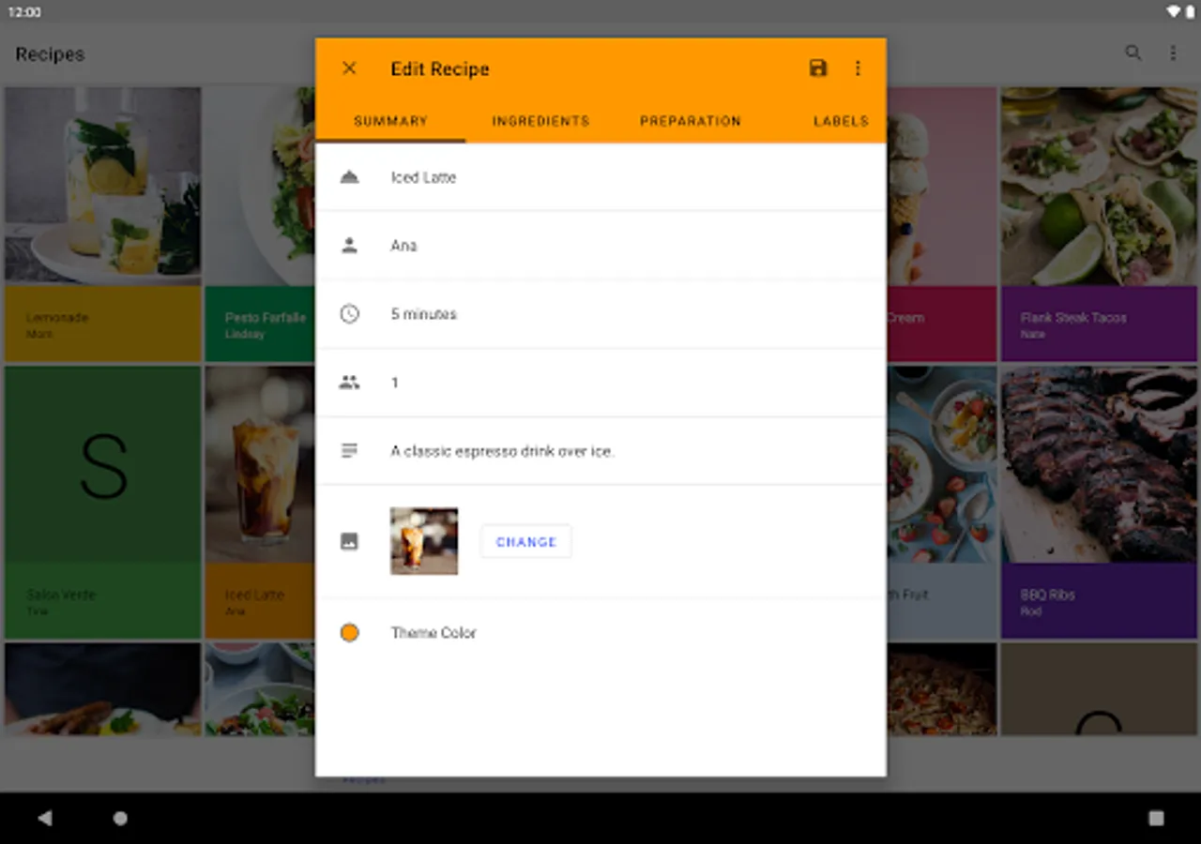The image size is (1201, 844).
Task: Open the ice cream recipe card
Action: pyautogui.click(x=941, y=224)
